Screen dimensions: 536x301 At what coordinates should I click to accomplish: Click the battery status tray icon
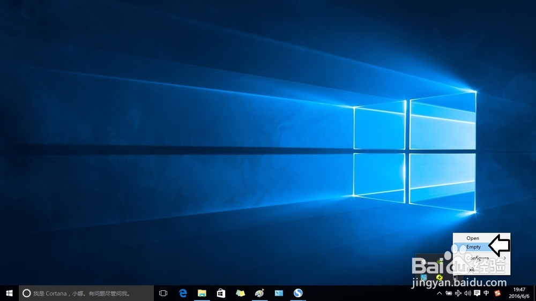[449, 293]
